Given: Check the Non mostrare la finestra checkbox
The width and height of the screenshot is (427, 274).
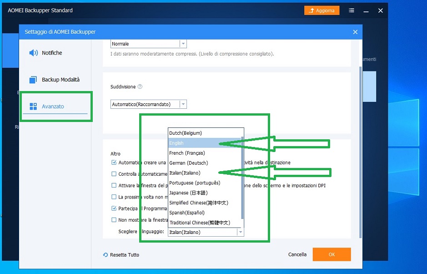Looking at the screenshot, I should tap(114, 220).
